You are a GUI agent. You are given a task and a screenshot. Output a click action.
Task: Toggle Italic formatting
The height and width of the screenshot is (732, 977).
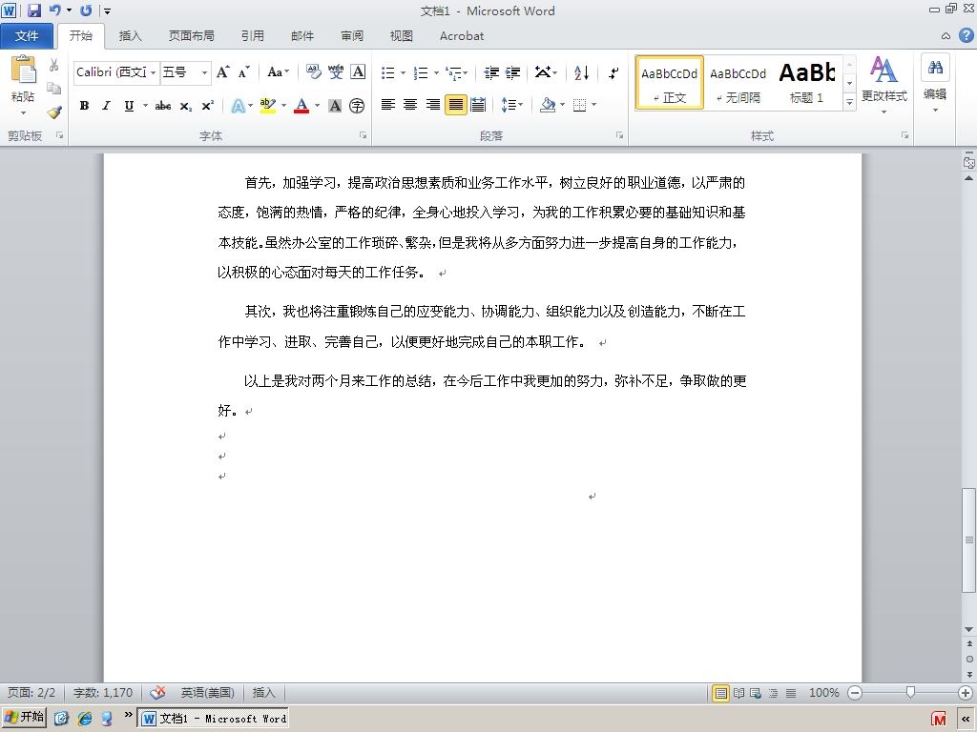(107, 106)
